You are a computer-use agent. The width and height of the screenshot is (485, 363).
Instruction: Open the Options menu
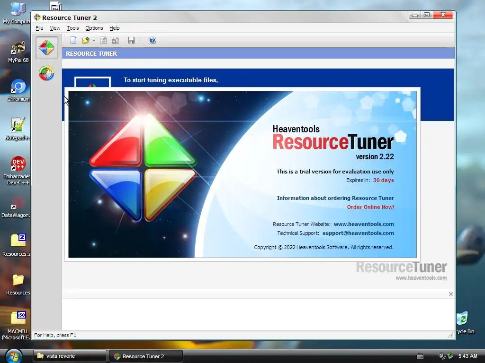tap(94, 28)
